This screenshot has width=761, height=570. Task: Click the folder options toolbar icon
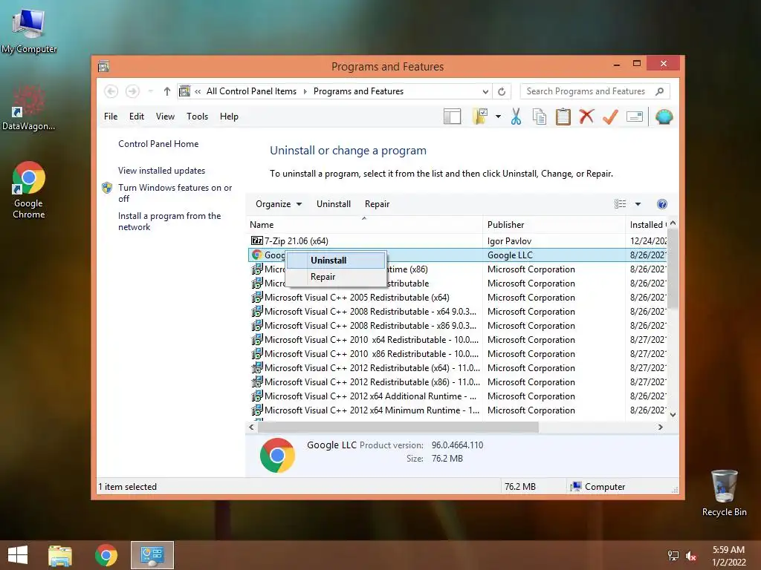pyautogui.click(x=480, y=117)
